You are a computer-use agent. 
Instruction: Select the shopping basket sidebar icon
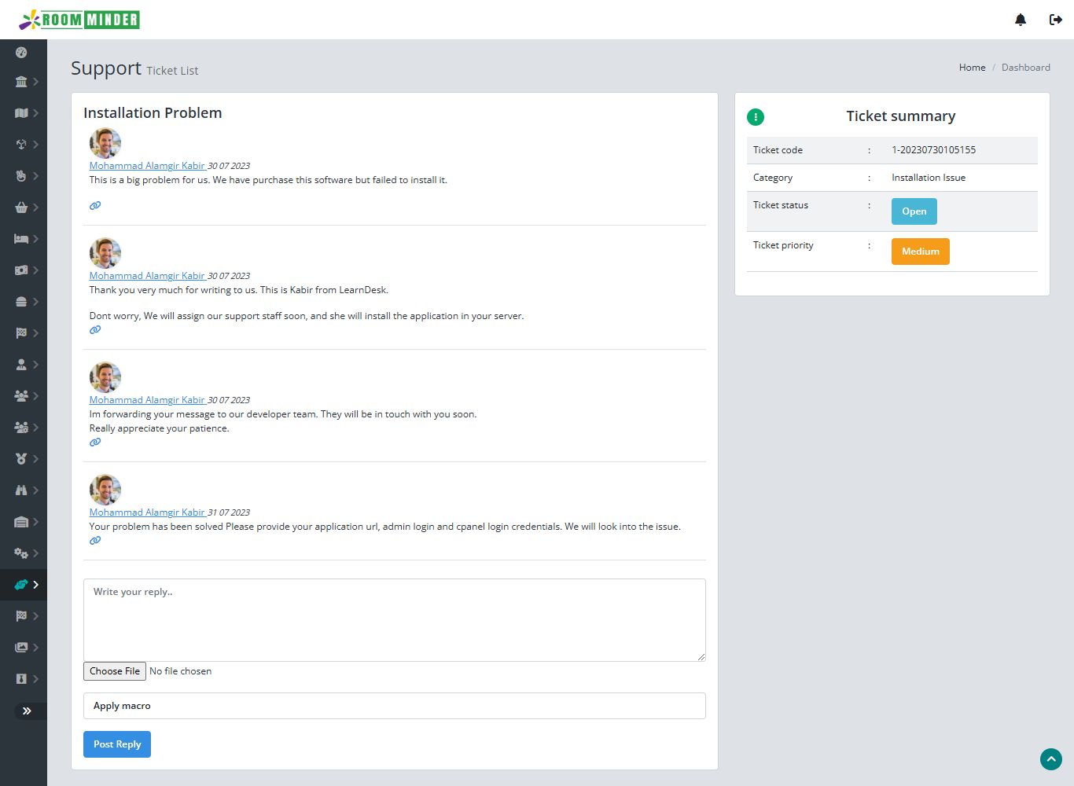21,208
